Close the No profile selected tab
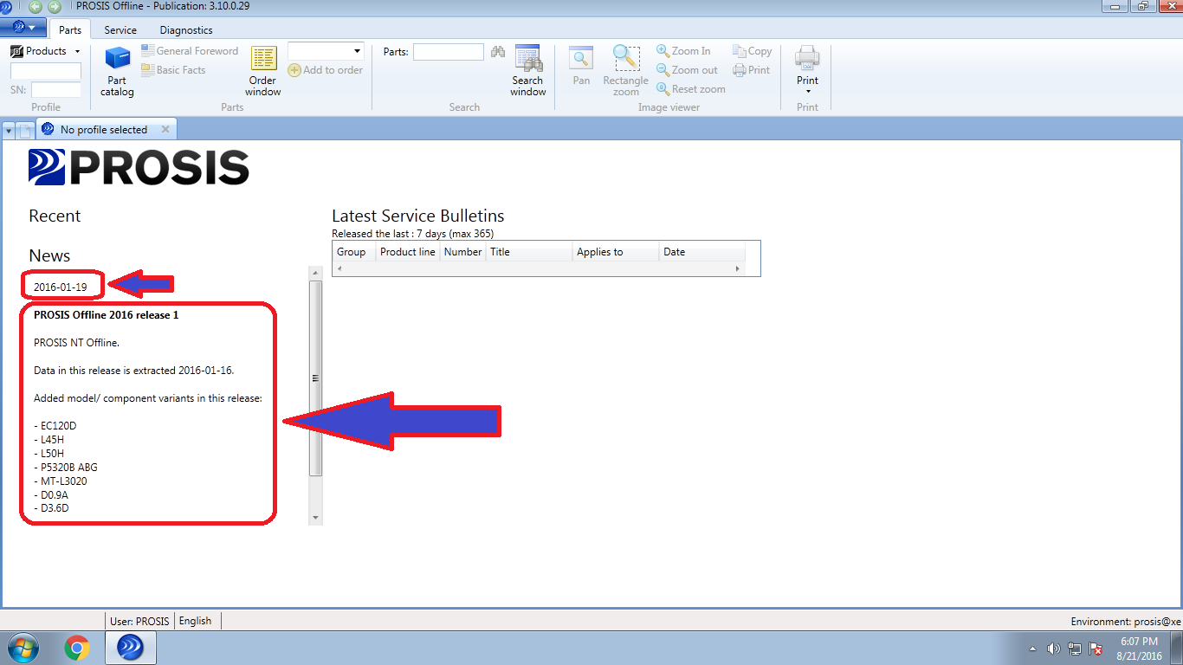This screenshot has height=665, width=1183. click(x=165, y=129)
